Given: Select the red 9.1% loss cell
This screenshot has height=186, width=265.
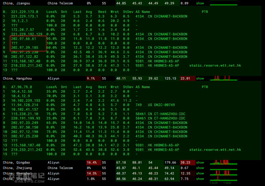Looking at the screenshot, I should coord(94,79).
